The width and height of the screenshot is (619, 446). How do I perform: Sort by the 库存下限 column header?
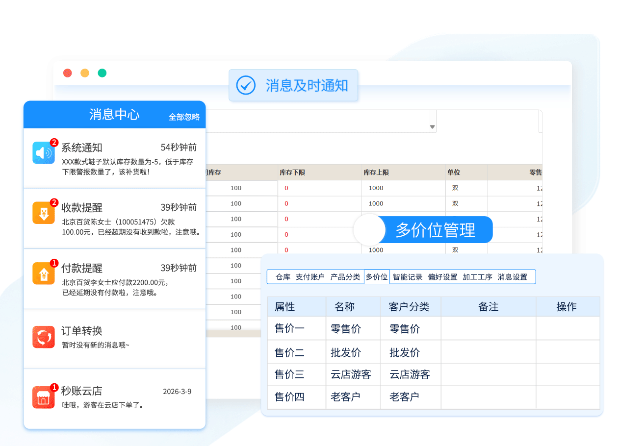click(x=292, y=173)
